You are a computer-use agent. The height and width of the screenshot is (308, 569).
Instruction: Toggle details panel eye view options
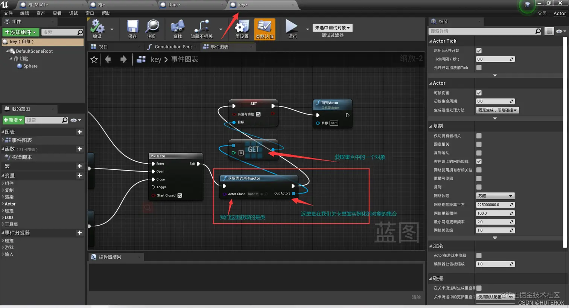(561, 31)
